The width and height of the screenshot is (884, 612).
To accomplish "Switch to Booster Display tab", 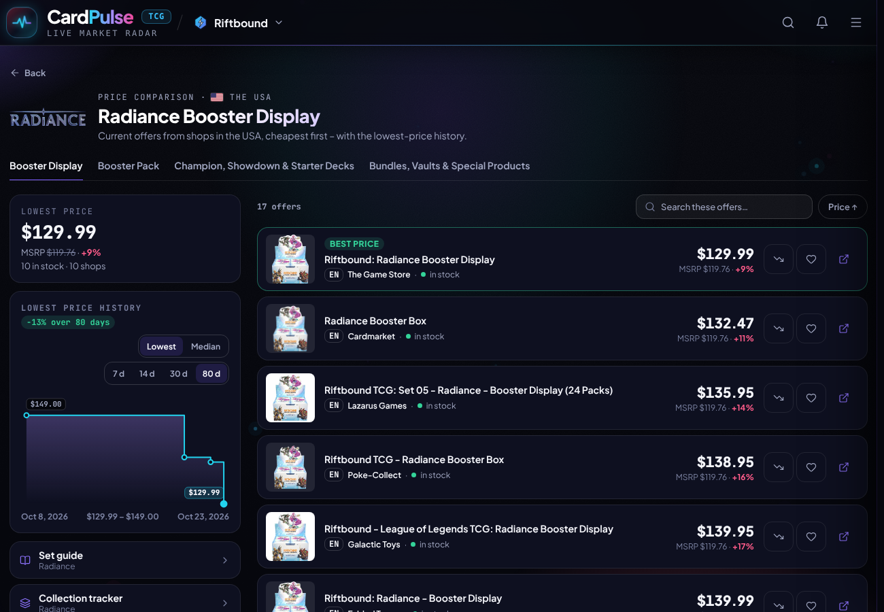I will click(x=46, y=166).
